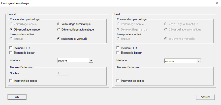Expand the Interface combo box in Réel

pos(198,61)
